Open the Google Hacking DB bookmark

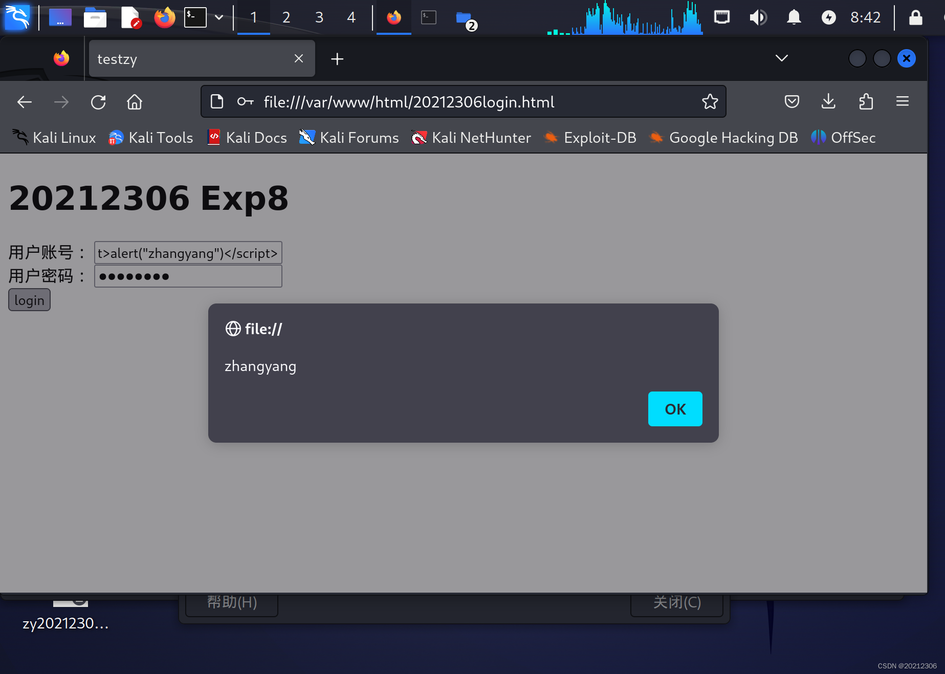(x=723, y=137)
